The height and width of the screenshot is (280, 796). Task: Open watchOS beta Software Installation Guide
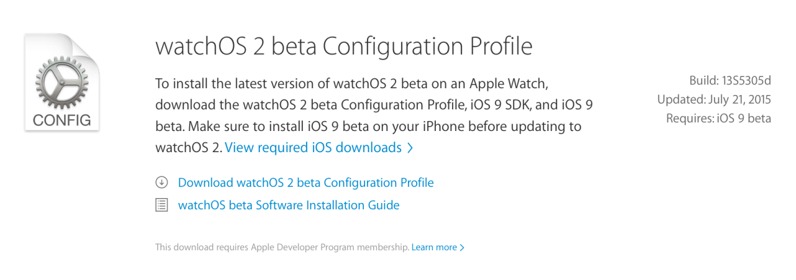point(289,205)
